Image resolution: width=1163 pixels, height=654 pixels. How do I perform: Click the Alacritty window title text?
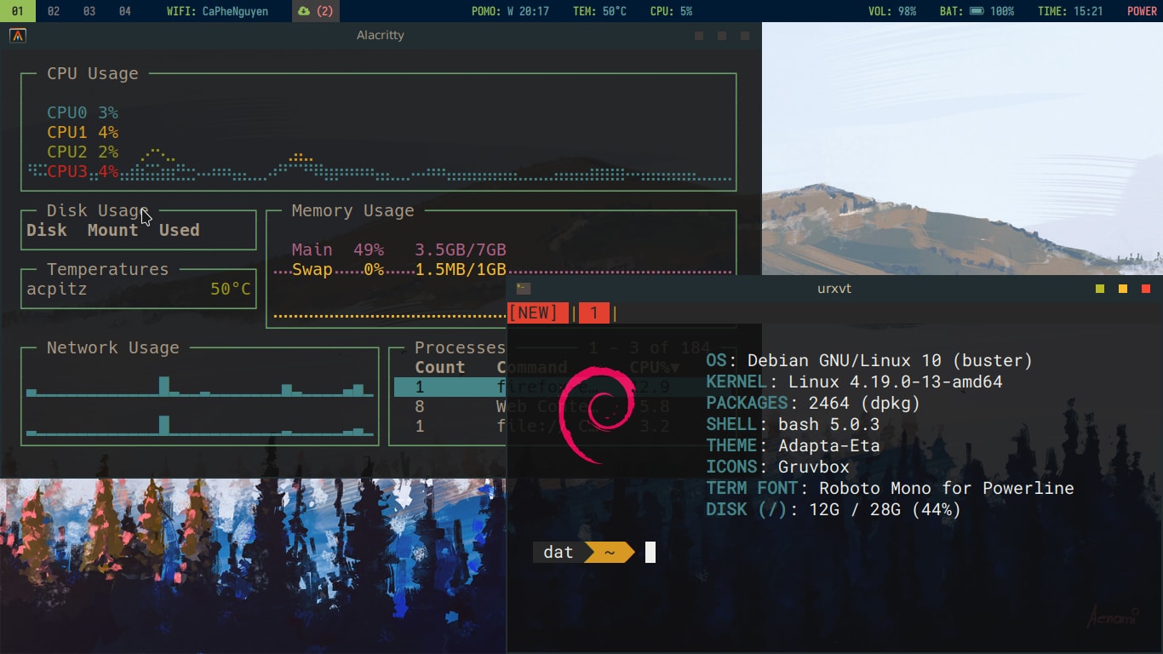[381, 35]
